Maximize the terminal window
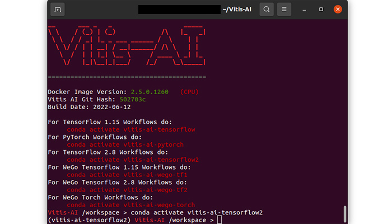The width and height of the screenshot is (392, 224). [321, 10]
